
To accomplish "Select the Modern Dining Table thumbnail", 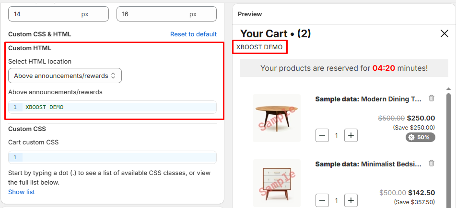I will (x=276, y=118).
